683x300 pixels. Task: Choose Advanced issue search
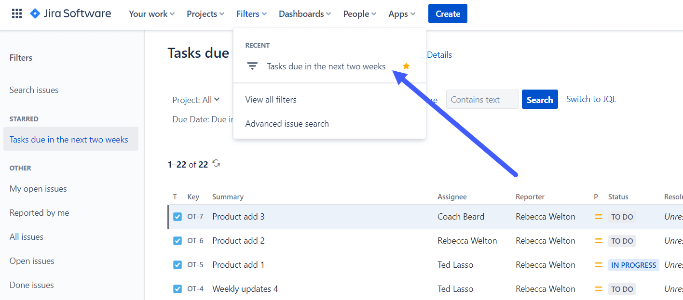(287, 124)
